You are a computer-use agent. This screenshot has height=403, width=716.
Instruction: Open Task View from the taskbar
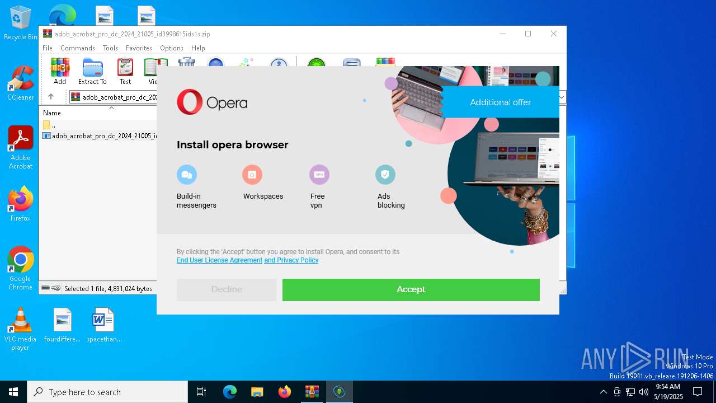click(x=201, y=392)
